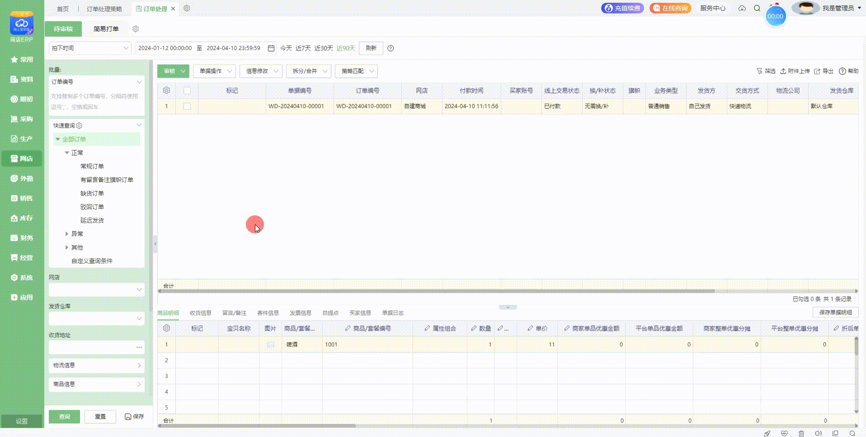Switch to the 收货信息 tab
Viewport: 866px width, 437px height.
click(201, 313)
